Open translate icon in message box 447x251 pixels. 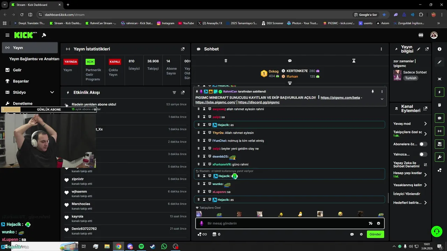point(371,223)
